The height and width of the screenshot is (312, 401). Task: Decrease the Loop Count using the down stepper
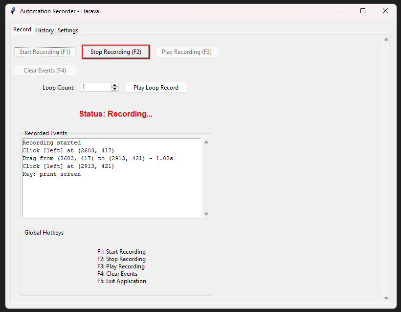(114, 89)
